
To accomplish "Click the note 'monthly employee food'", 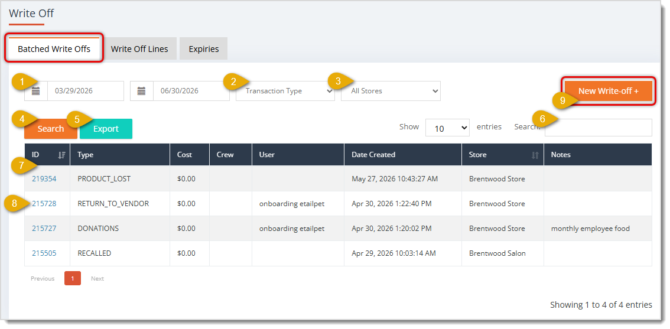I will tap(590, 228).
